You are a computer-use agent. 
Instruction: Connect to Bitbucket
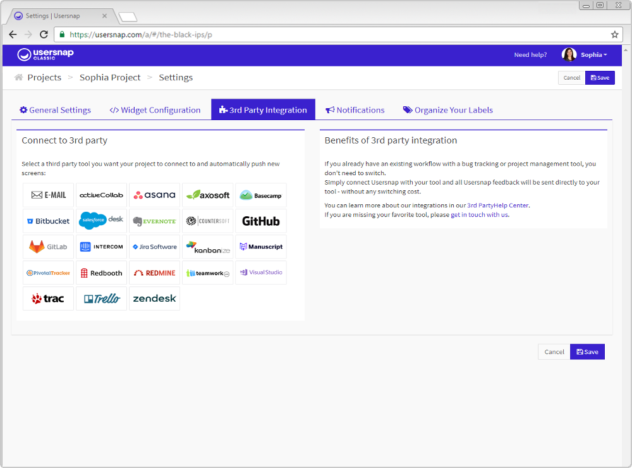pyautogui.click(x=49, y=221)
